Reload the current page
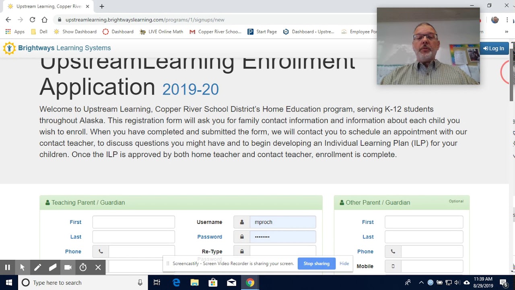 32,20
